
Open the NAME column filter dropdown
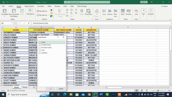[x=27, y=30]
